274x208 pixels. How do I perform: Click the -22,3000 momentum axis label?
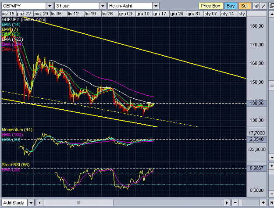[x=256, y=149]
